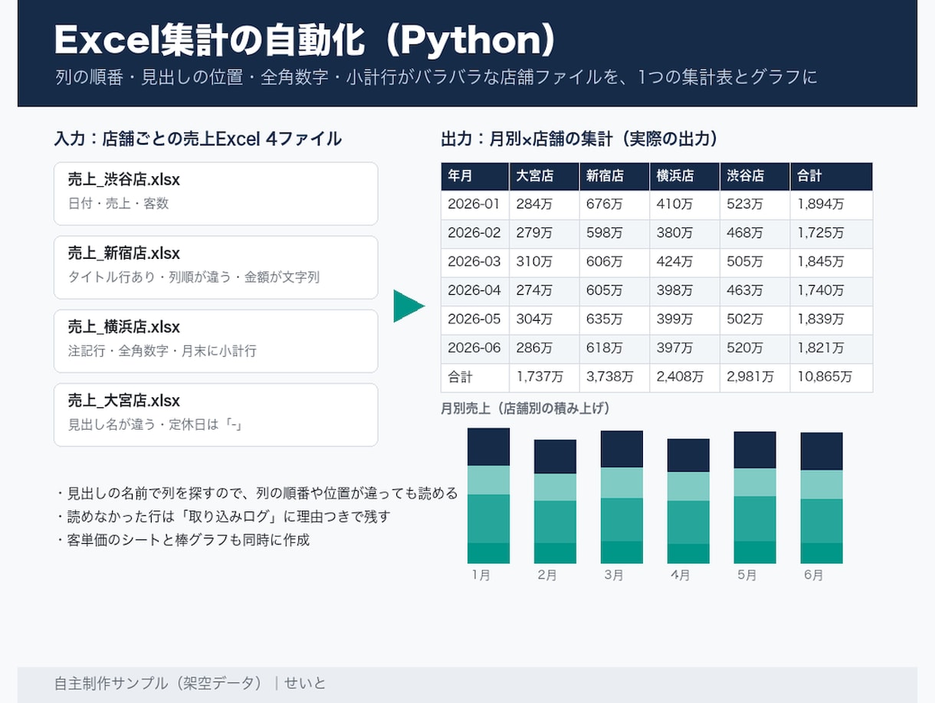Click the cell showing 284万

click(x=545, y=204)
